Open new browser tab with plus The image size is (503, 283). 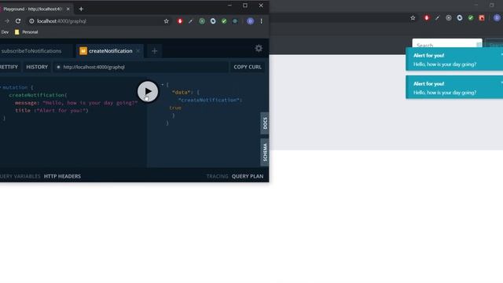81,9
